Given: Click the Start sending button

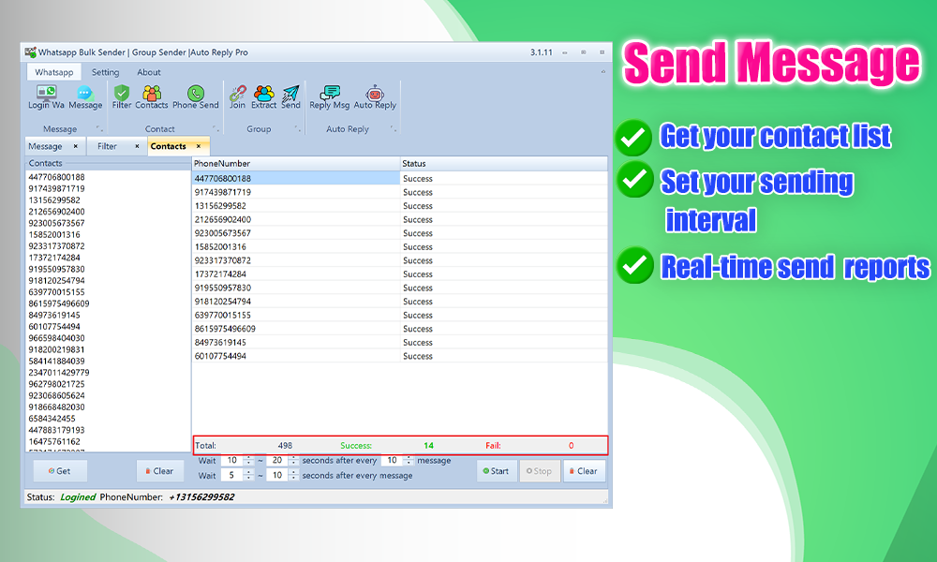Looking at the screenshot, I should pos(497,471).
